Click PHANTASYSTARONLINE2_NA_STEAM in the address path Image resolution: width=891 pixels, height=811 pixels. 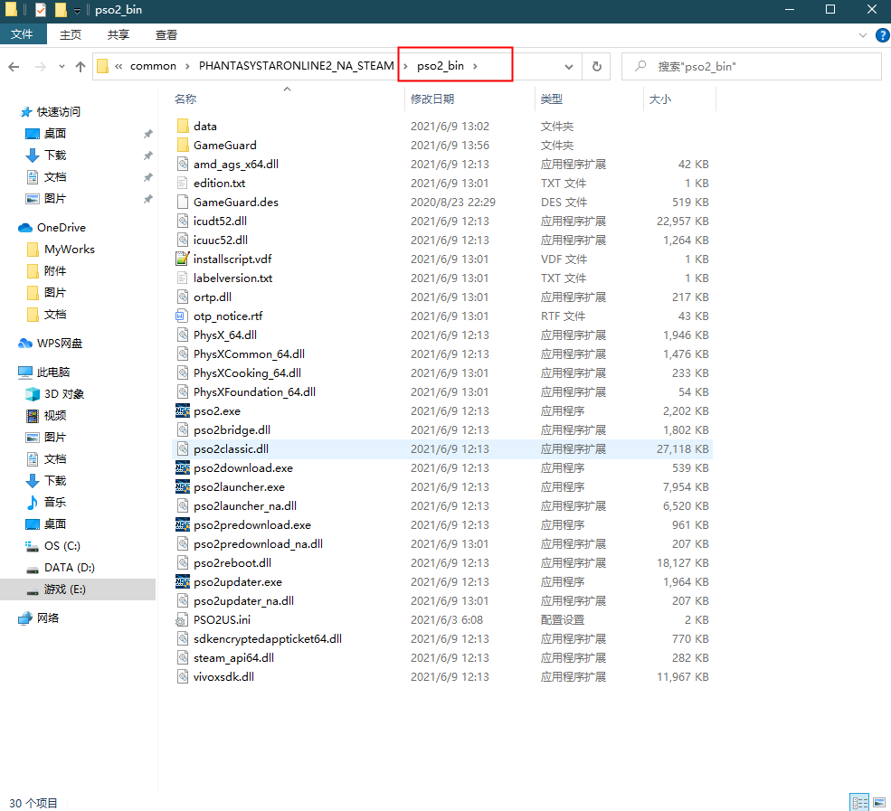pyautogui.click(x=296, y=66)
